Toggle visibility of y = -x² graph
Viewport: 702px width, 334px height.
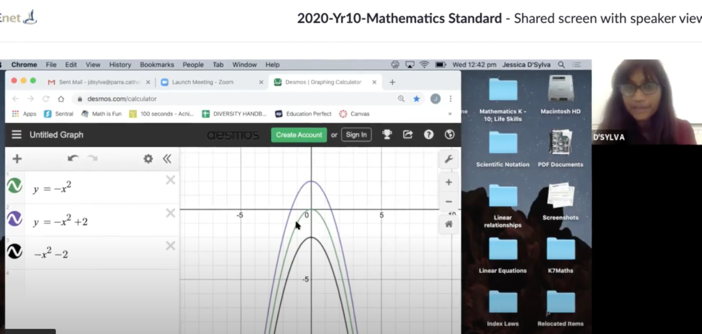[x=15, y=186]
